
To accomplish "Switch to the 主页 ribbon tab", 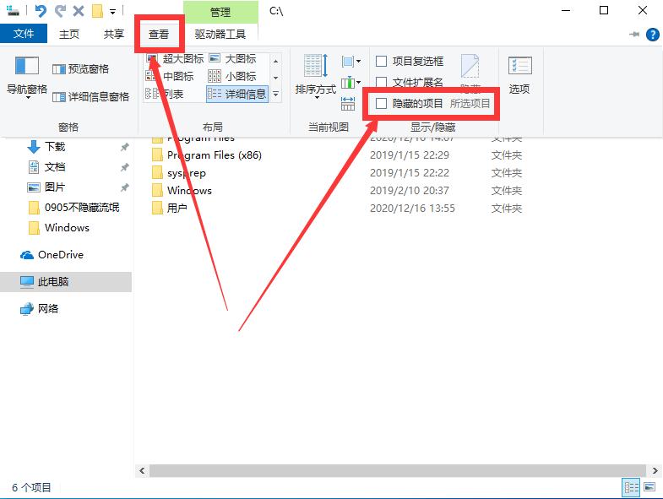I will click(69, 34).
